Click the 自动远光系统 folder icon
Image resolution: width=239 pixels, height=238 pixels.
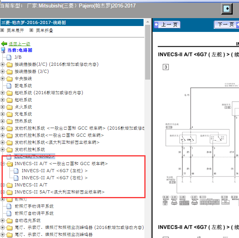tap(9, 221)
